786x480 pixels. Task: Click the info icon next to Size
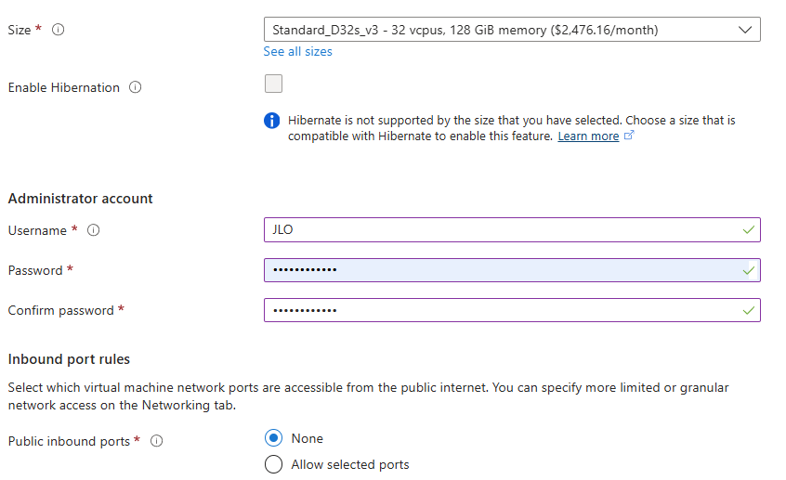click(x=59, y=30)
